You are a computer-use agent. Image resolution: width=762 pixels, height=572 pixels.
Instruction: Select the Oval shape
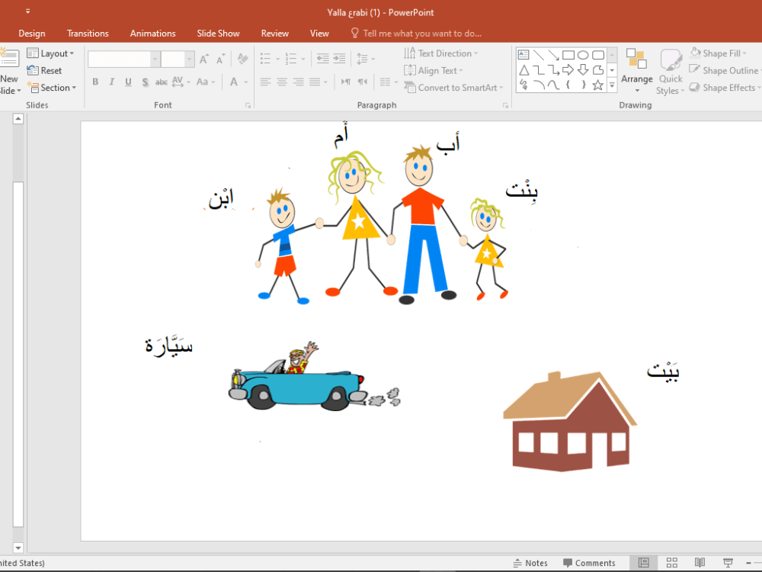point(583,54)
